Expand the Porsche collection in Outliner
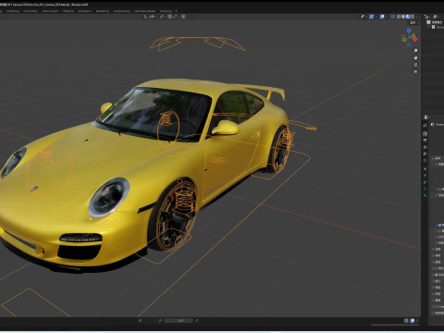This screenshot has height=333, width=444. pyautogui.click(x=429, y=27)
